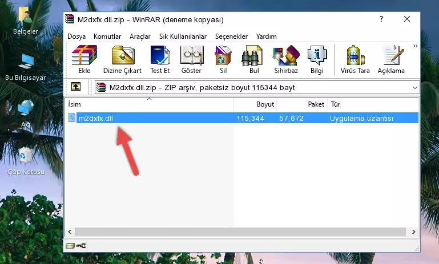Sort by Boyut column header
Viewport: 439px width, 264px height.
[255, 104]
